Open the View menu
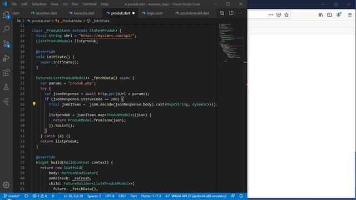Viewport: 356px width, 200px height. point(55,4)
